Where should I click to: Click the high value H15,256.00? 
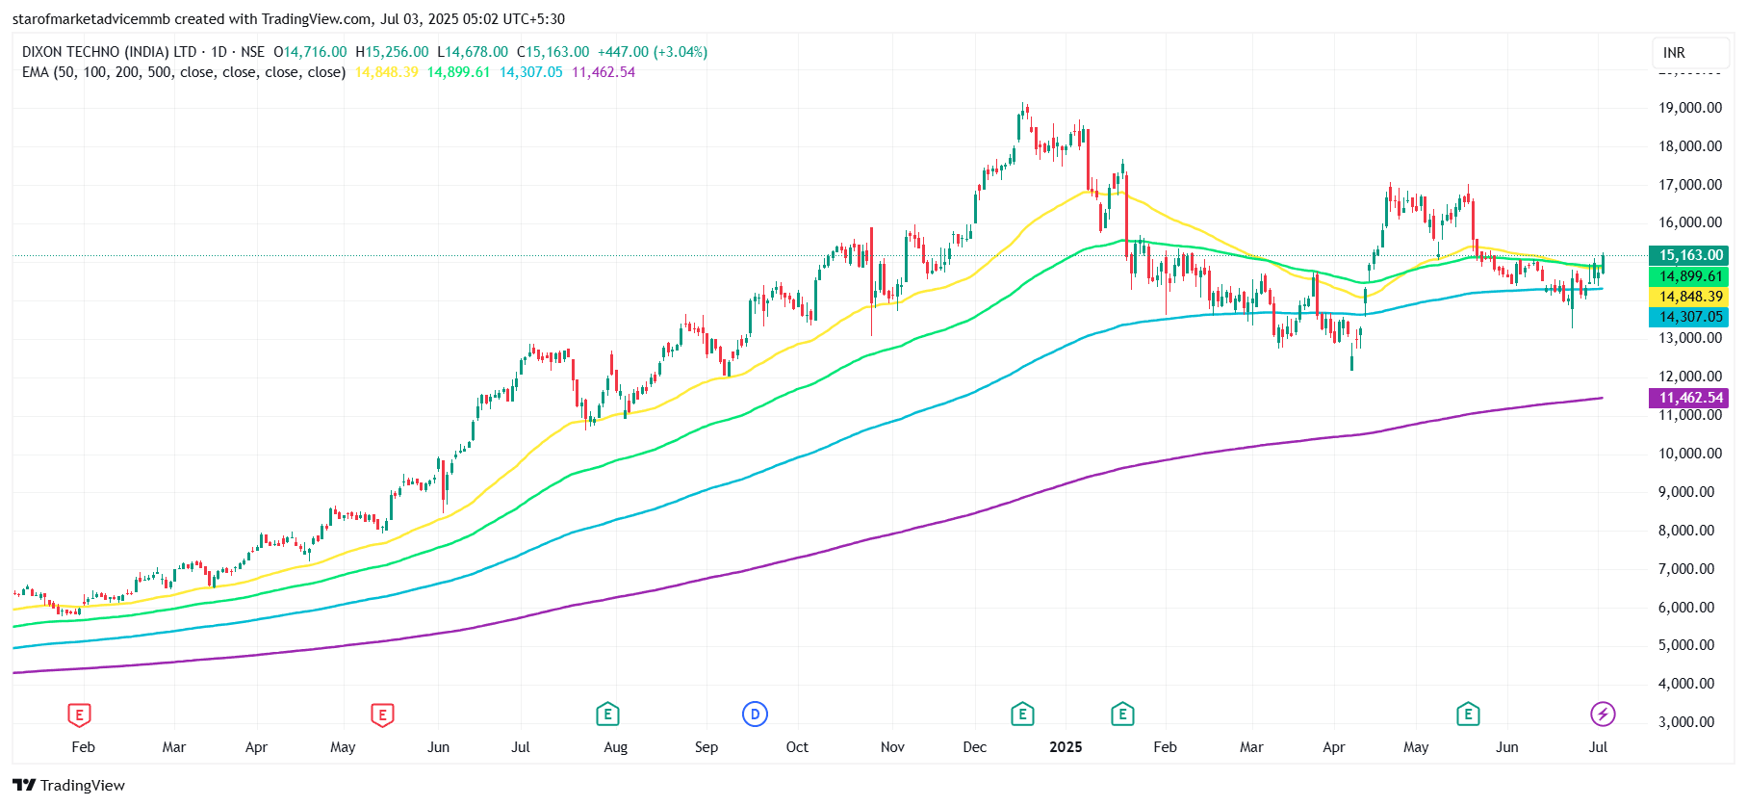tap(392, 52)
